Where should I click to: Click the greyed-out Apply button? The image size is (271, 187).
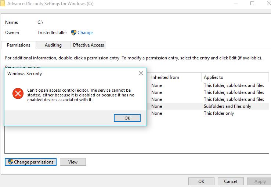coord(260,181)
